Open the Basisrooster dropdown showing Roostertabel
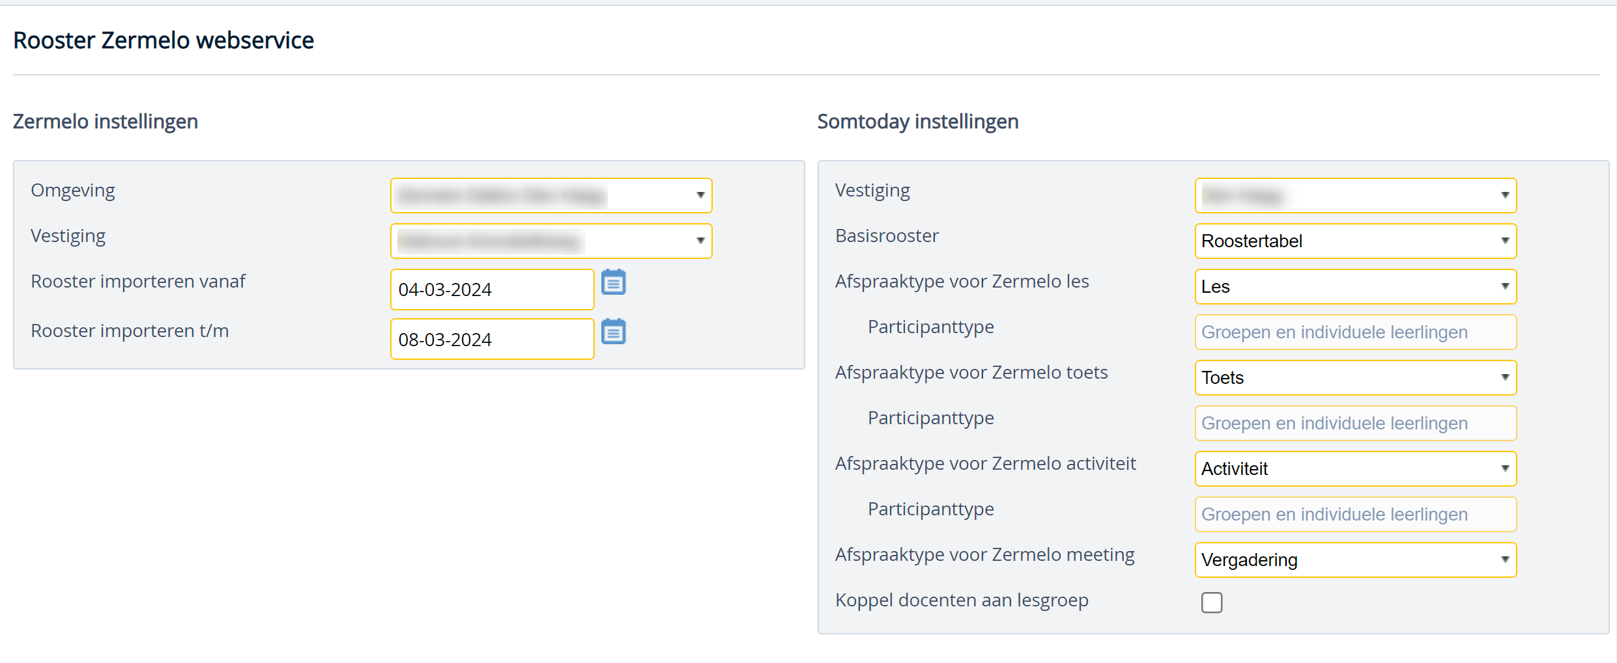The width and height of the screenshot is (1617, 663). (x=1356, y=241)
